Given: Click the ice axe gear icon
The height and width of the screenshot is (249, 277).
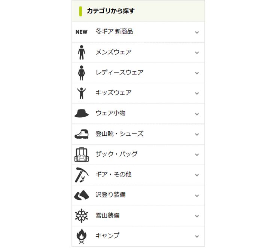Looking at the screenshot, I should [x=82, y=175].
